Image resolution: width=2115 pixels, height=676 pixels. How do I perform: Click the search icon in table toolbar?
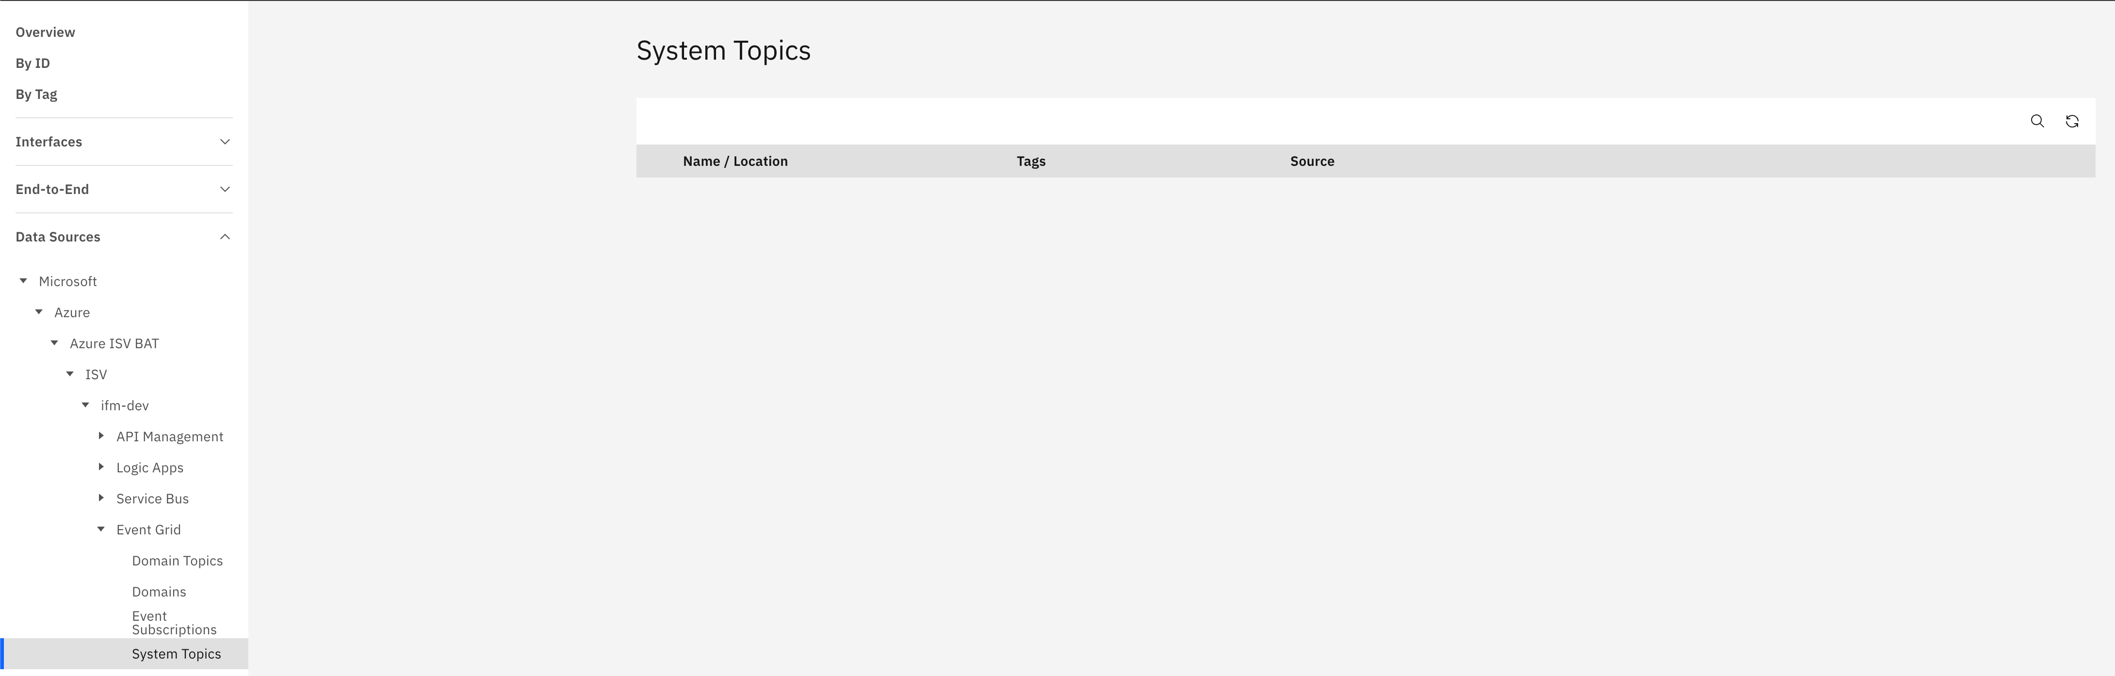2037,121
